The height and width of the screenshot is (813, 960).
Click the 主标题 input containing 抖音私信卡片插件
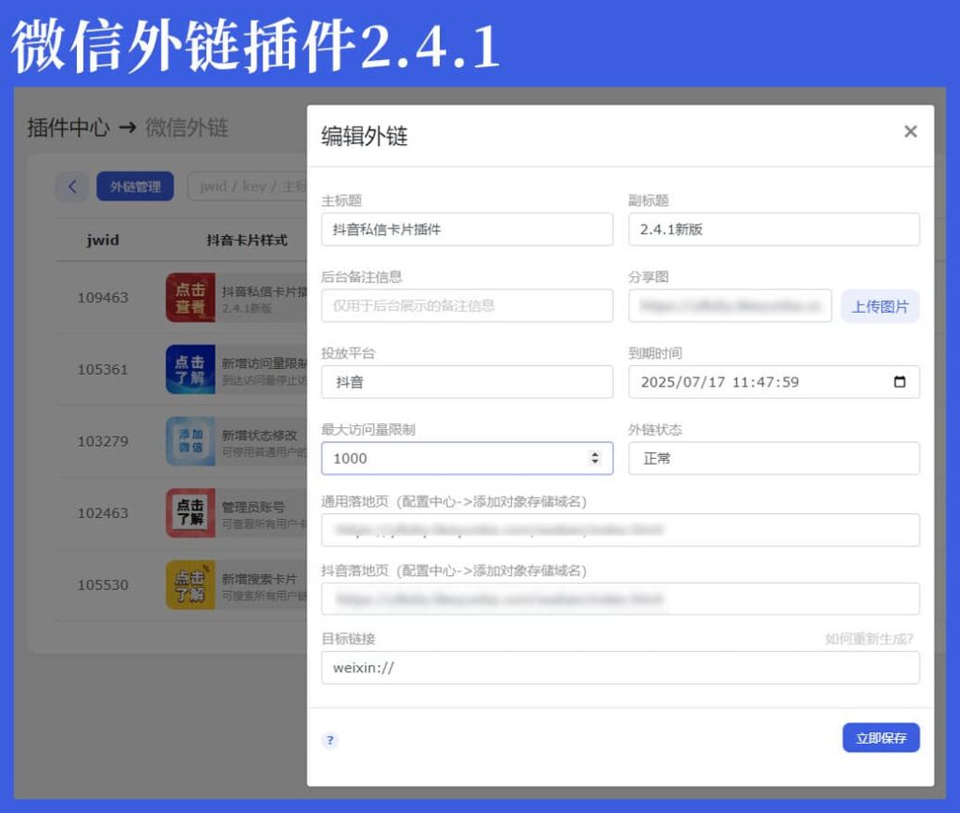point(467,229)
